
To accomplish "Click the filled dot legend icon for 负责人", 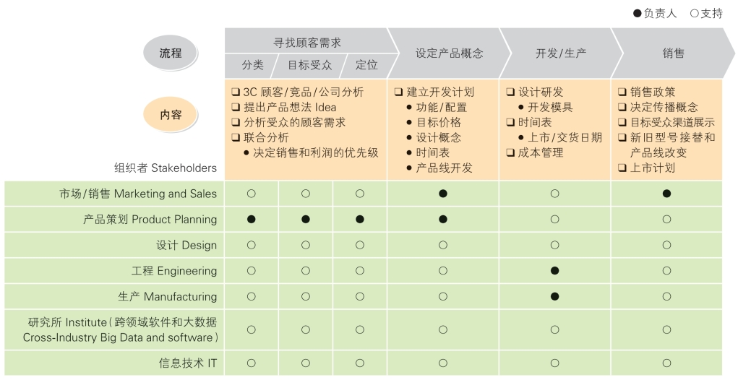I will pyautogui.click(x=638, y=14).
